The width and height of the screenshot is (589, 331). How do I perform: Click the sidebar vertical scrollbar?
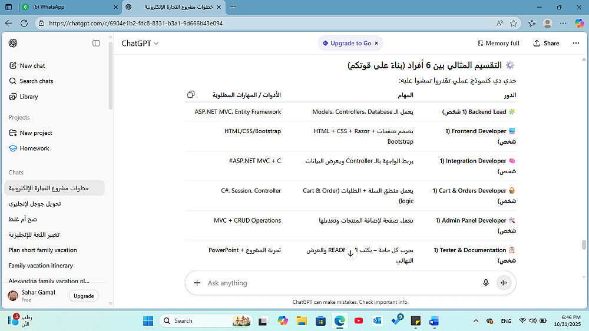111,75
